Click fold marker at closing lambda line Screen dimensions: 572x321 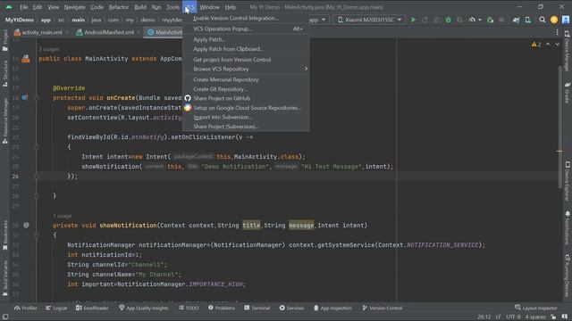click(36, 177)
